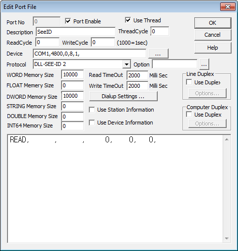The width and height of the screenshot is (238, 251).
Task: Click the Read TimeOut value field
Action: coord(137,75)
